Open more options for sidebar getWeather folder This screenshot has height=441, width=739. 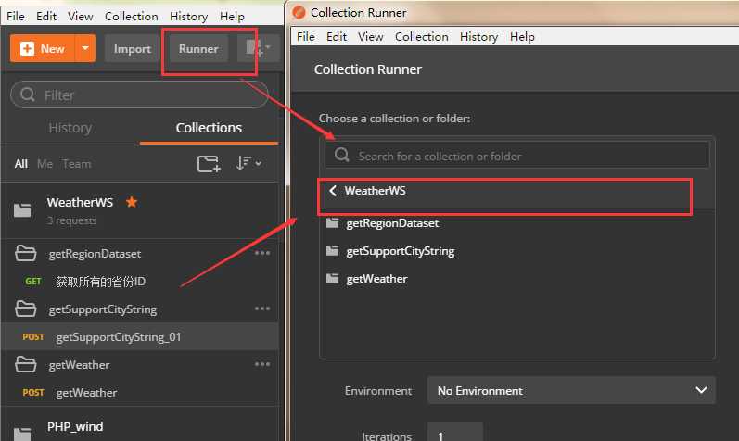tap(262, 364)
